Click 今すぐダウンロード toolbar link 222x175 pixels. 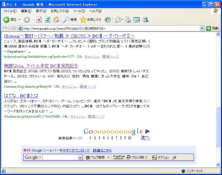click(x=76, y=150)
